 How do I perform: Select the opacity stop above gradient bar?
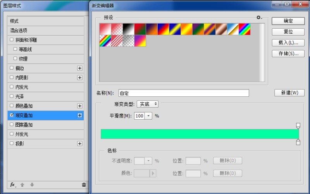298,125
